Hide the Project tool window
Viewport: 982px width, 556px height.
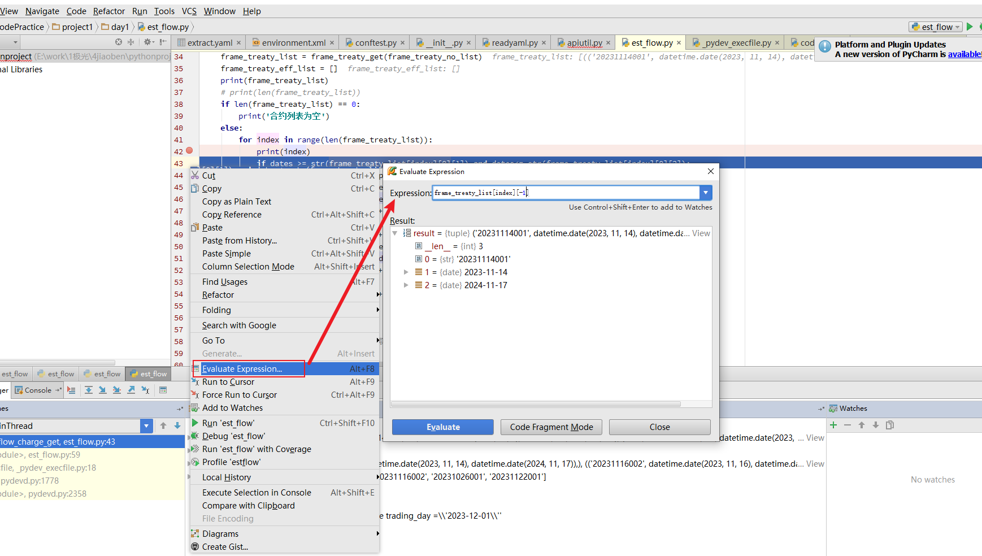pos(163,42)
